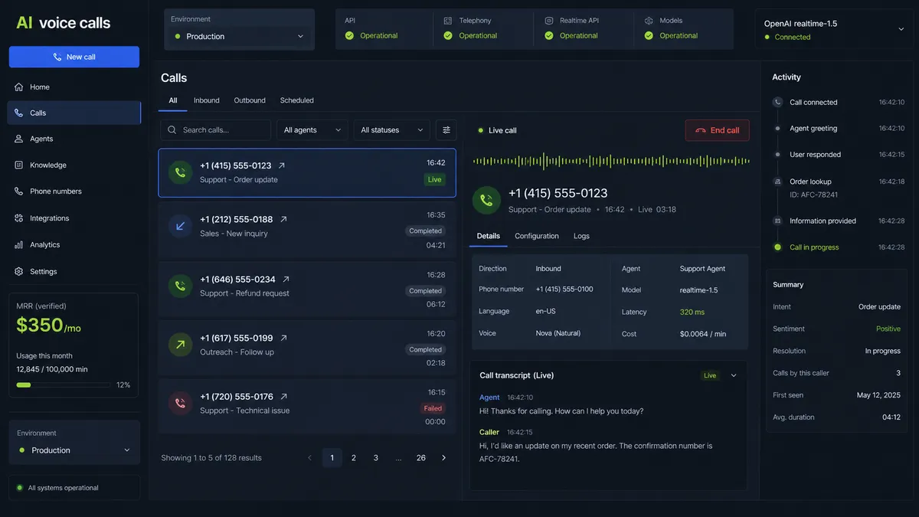Select current page 1 button
The width and height of the screenshot is (919, 517).
(x=332, y=458)
